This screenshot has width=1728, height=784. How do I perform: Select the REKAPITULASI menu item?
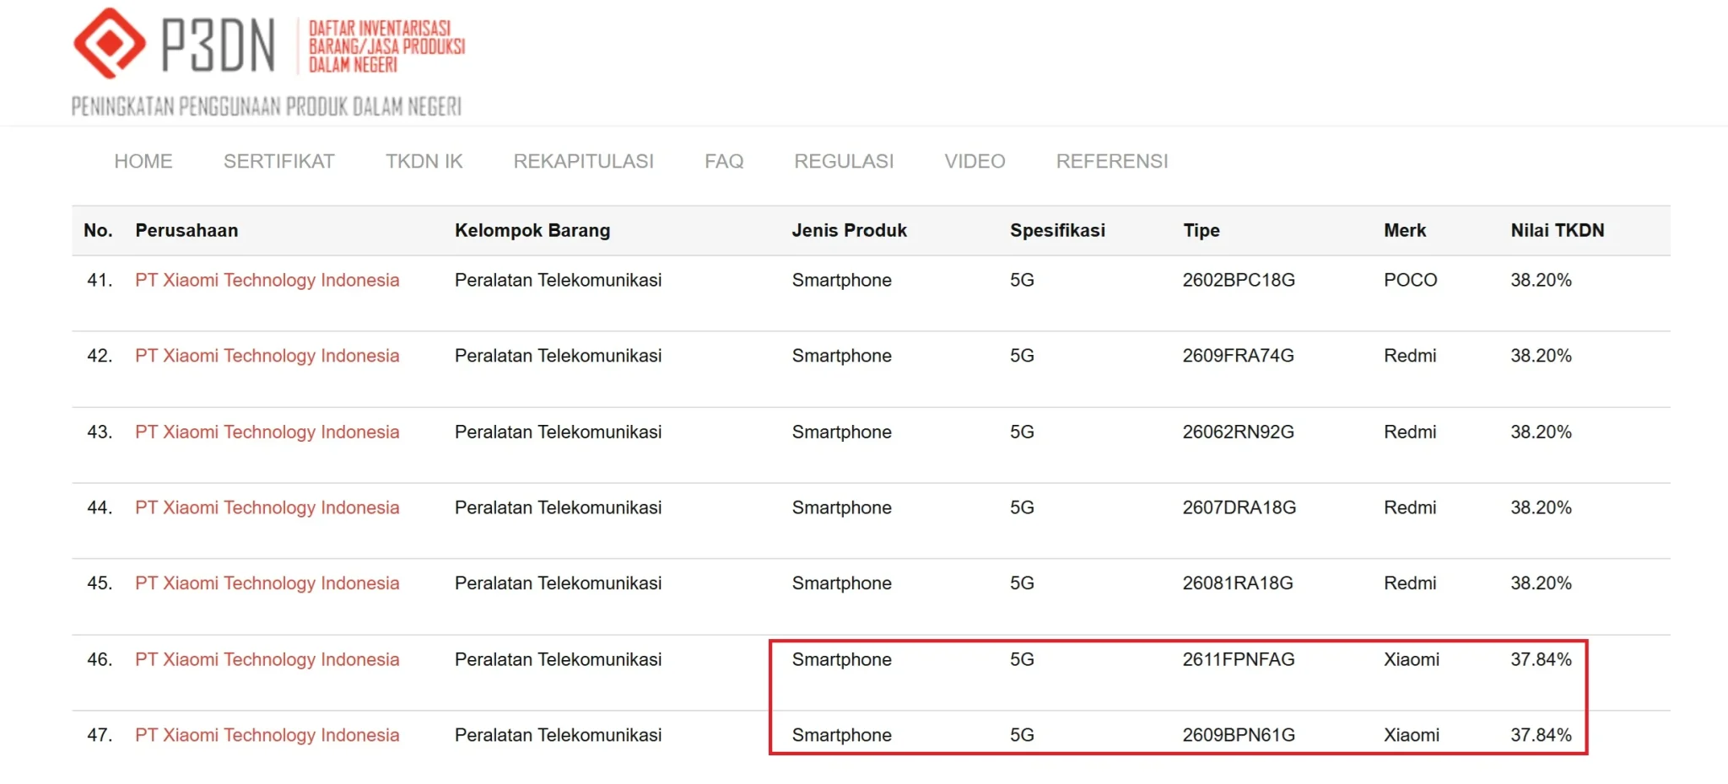pos(584,161)
